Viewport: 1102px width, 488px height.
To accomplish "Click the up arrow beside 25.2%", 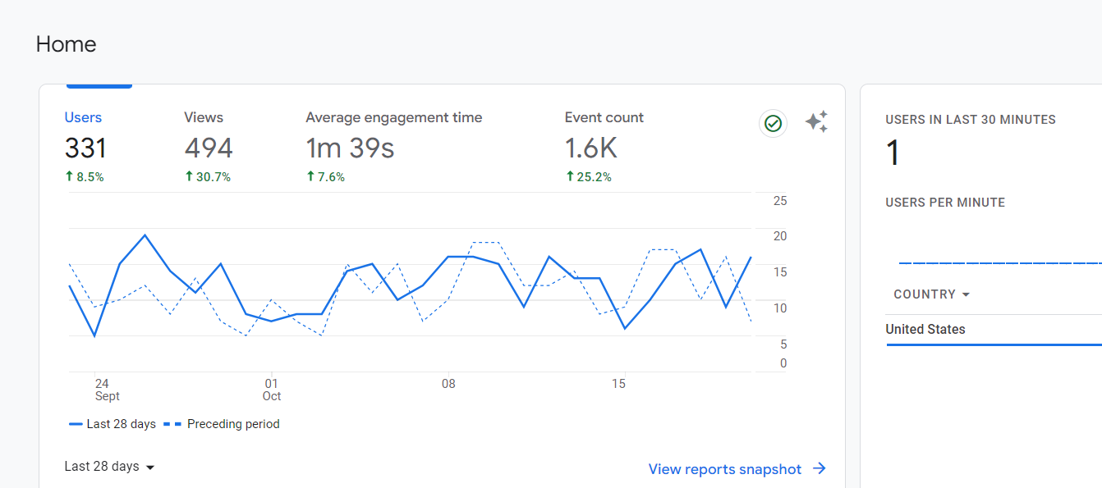I will [x=570, y=176].
